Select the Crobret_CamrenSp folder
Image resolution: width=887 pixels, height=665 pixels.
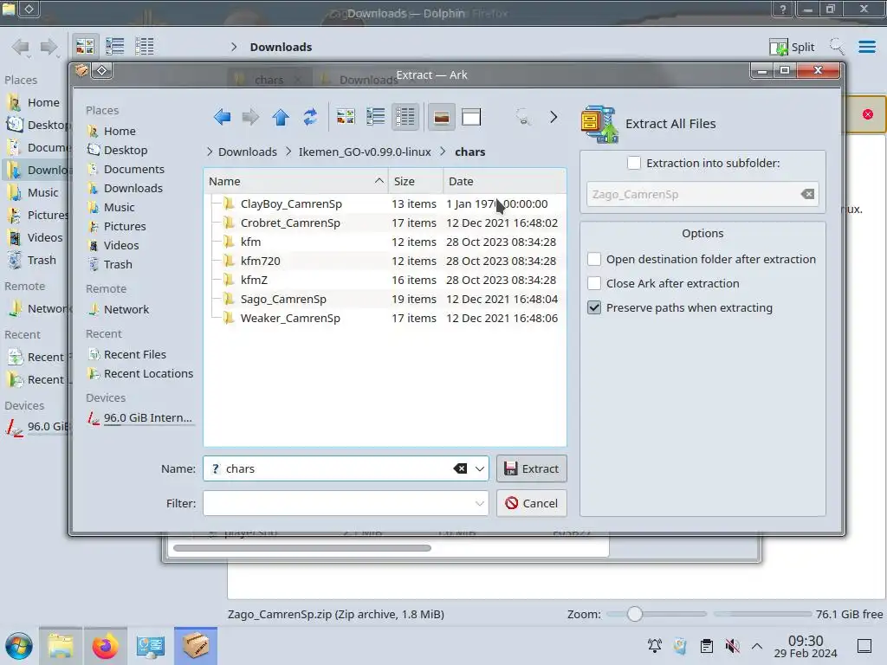pos(289,223)
